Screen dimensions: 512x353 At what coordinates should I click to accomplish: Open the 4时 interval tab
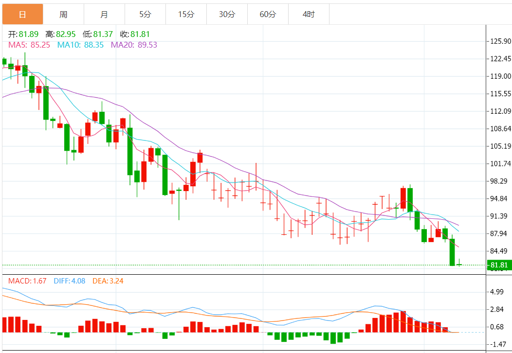coord(309,15)
